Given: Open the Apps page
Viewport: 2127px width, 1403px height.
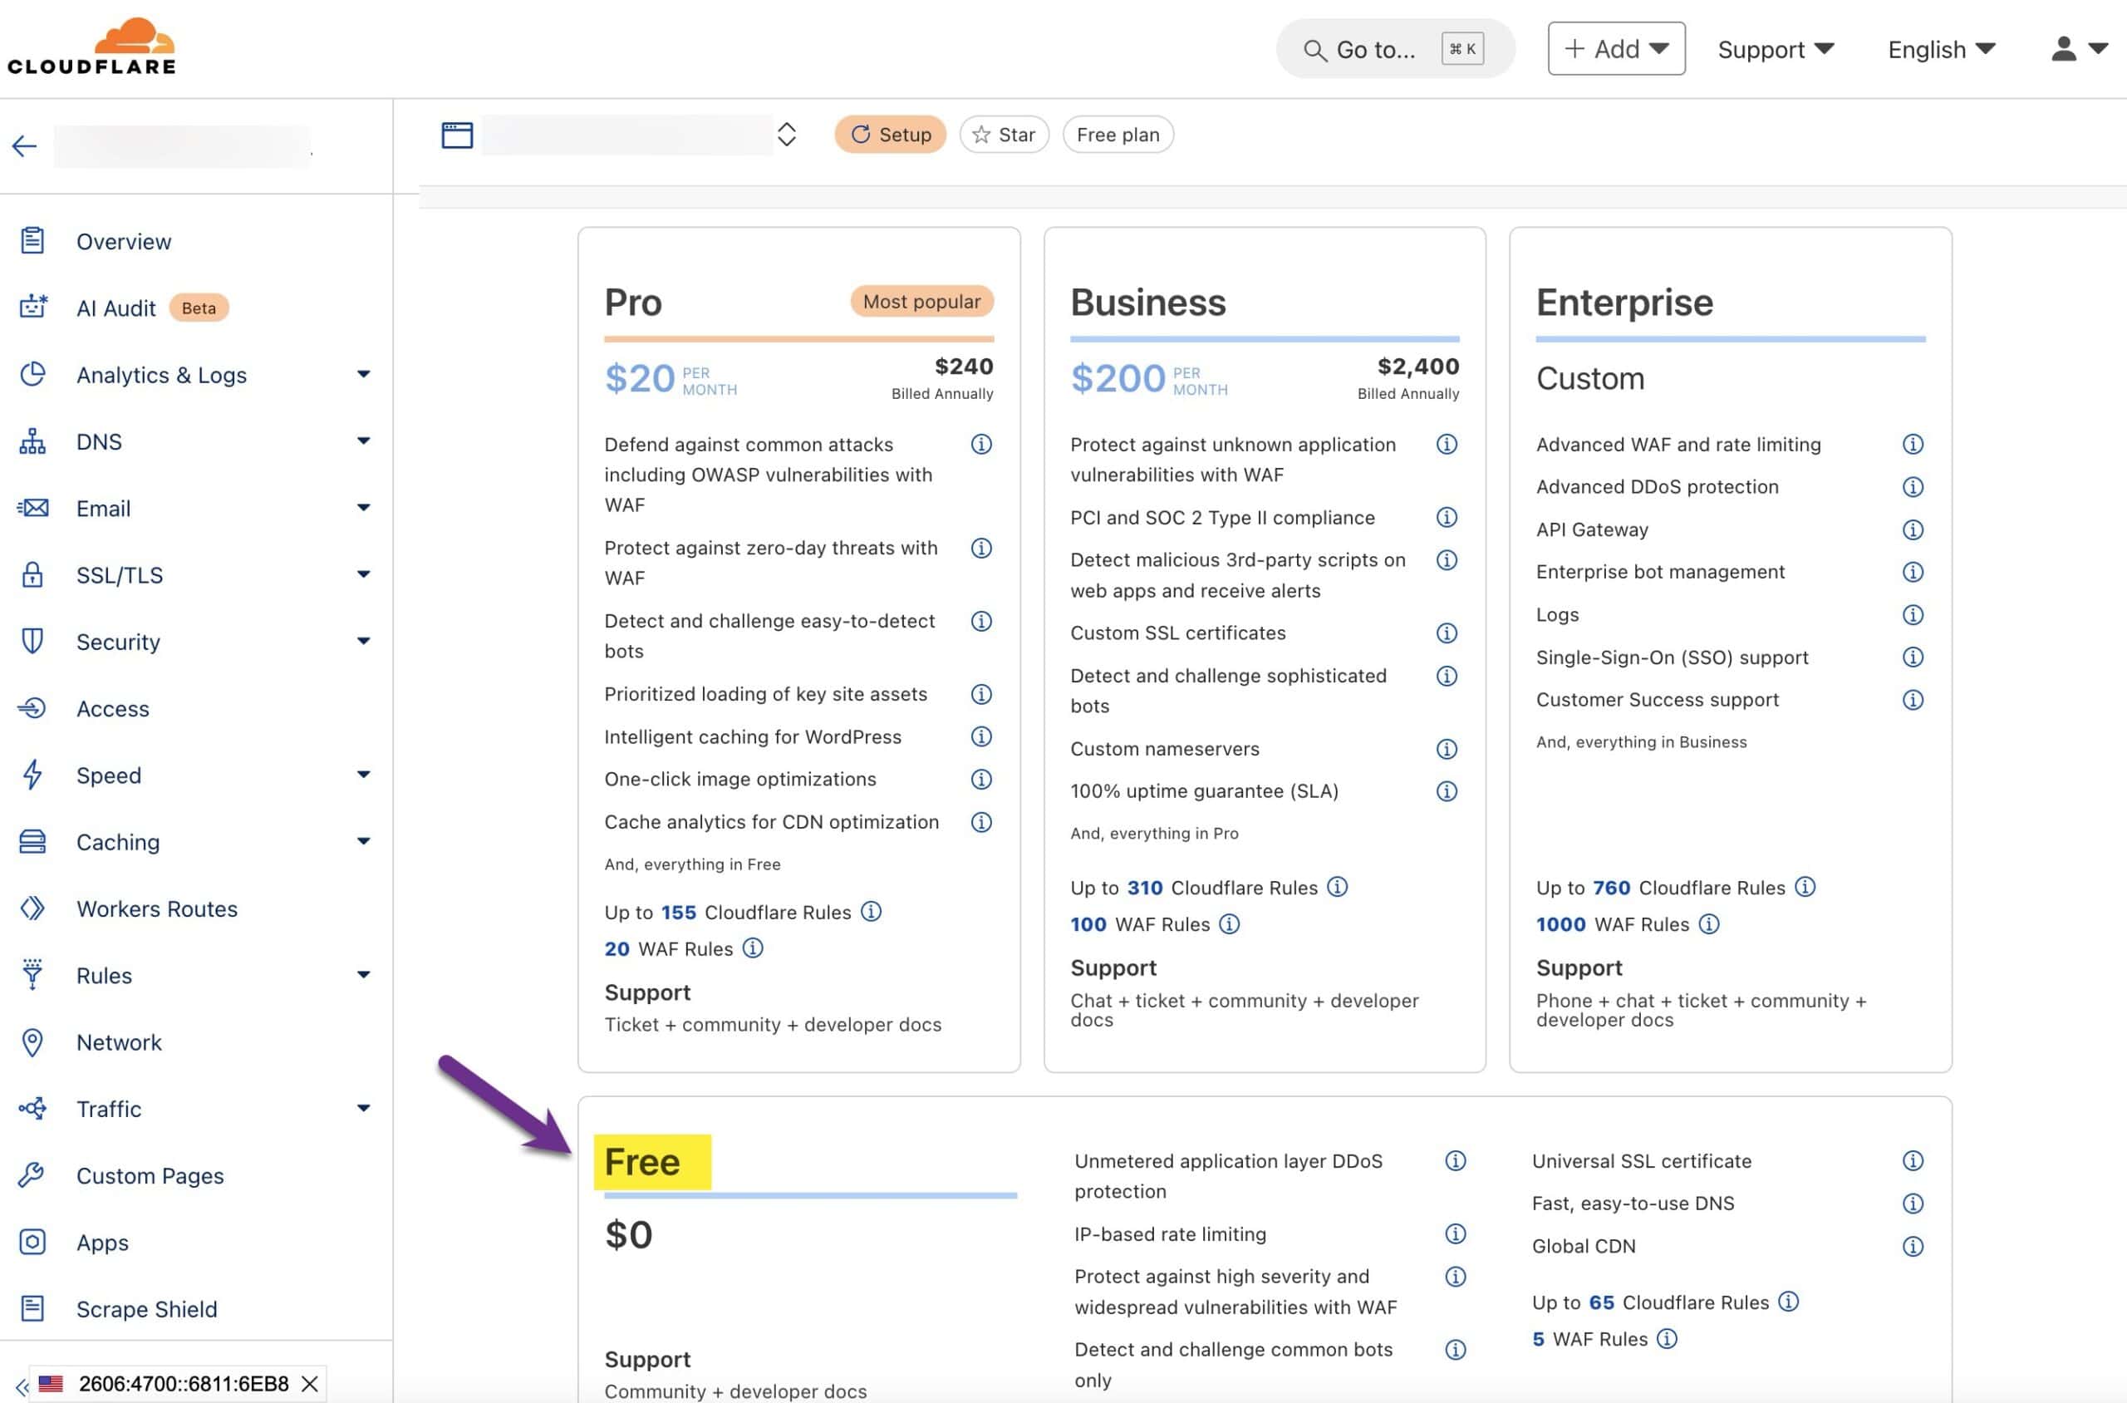Looking at the screenshot, I should click(x=103, y=1242).
